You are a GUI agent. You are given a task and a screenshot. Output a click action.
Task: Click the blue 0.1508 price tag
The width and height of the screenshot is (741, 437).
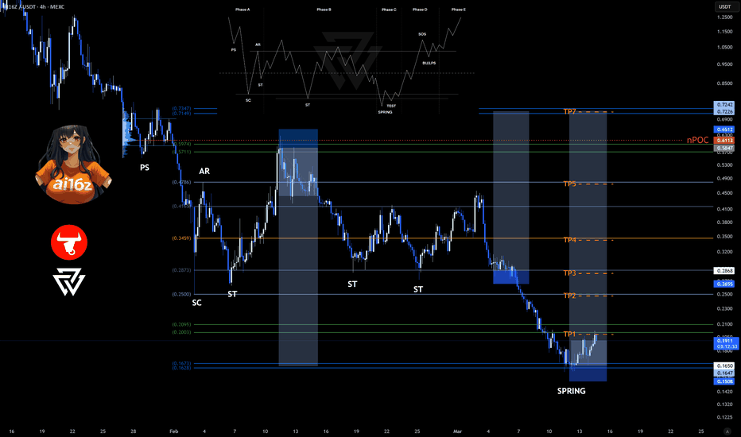click(724, 381)
